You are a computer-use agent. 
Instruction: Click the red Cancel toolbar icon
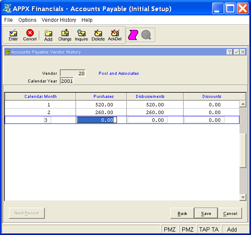coord(30,35)
